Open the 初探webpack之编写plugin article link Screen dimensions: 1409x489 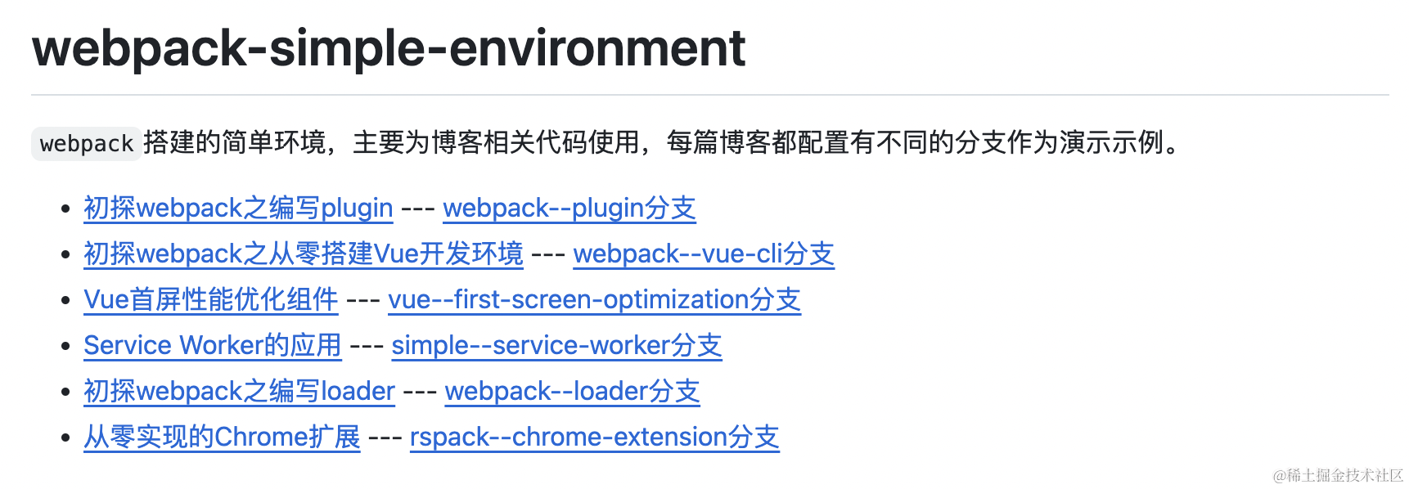tap(238, 209)
